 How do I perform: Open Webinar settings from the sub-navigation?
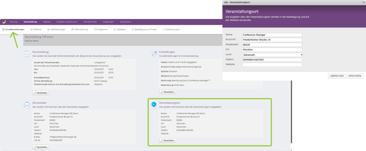tap(36, 29)
